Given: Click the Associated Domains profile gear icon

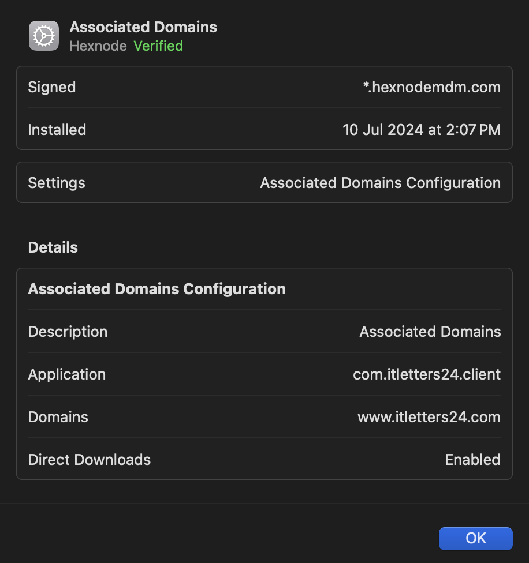Looking at the screenshot, I should click(44, 36).
